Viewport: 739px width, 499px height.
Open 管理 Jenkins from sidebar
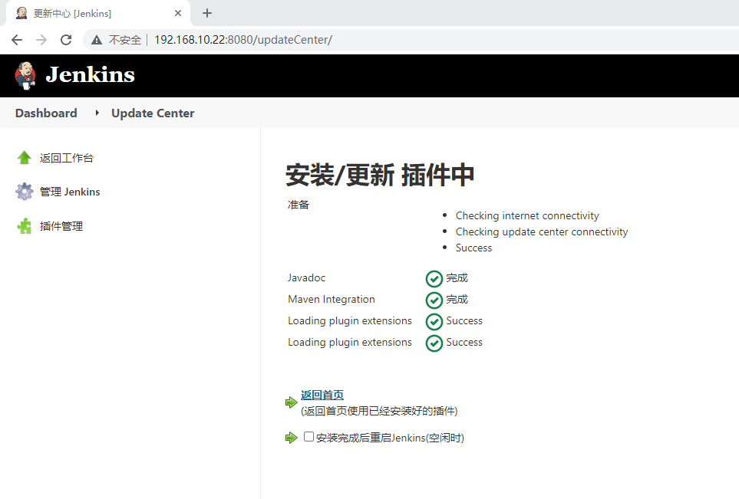click(x=70, y=192)
